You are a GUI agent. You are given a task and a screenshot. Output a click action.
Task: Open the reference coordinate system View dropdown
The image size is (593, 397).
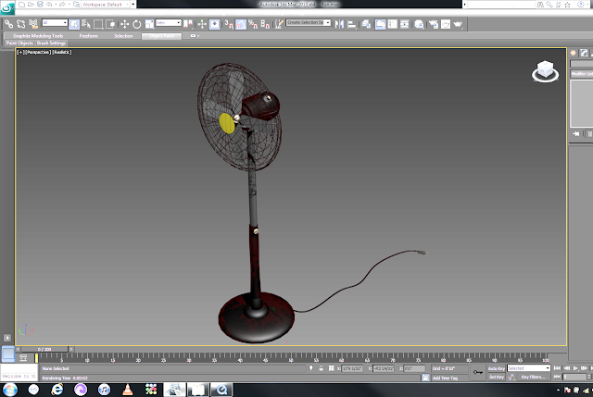[x=169, y=22]
